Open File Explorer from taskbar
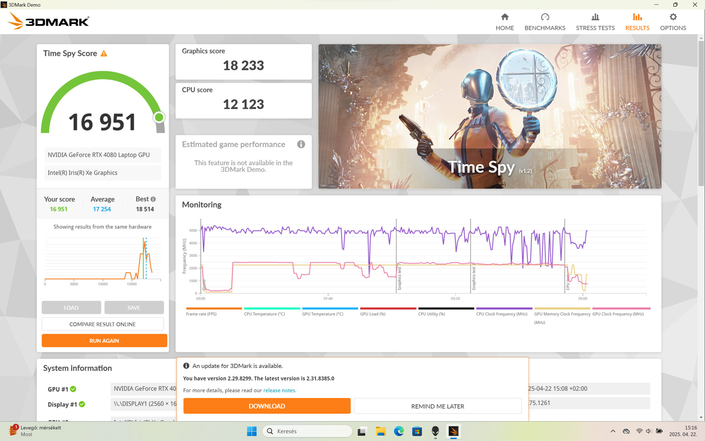Screen dimensions: 705x441 coord(381,431)
